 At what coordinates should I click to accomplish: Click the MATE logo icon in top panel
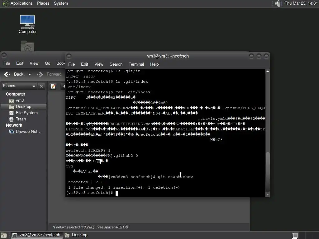5,3
